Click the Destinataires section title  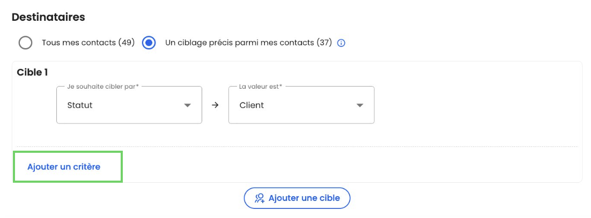(48, 17)
